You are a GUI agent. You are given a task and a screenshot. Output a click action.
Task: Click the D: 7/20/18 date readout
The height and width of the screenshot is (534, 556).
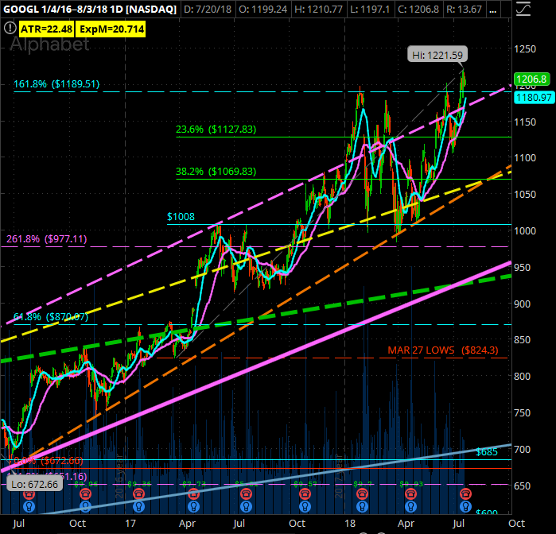click(208, 10)
